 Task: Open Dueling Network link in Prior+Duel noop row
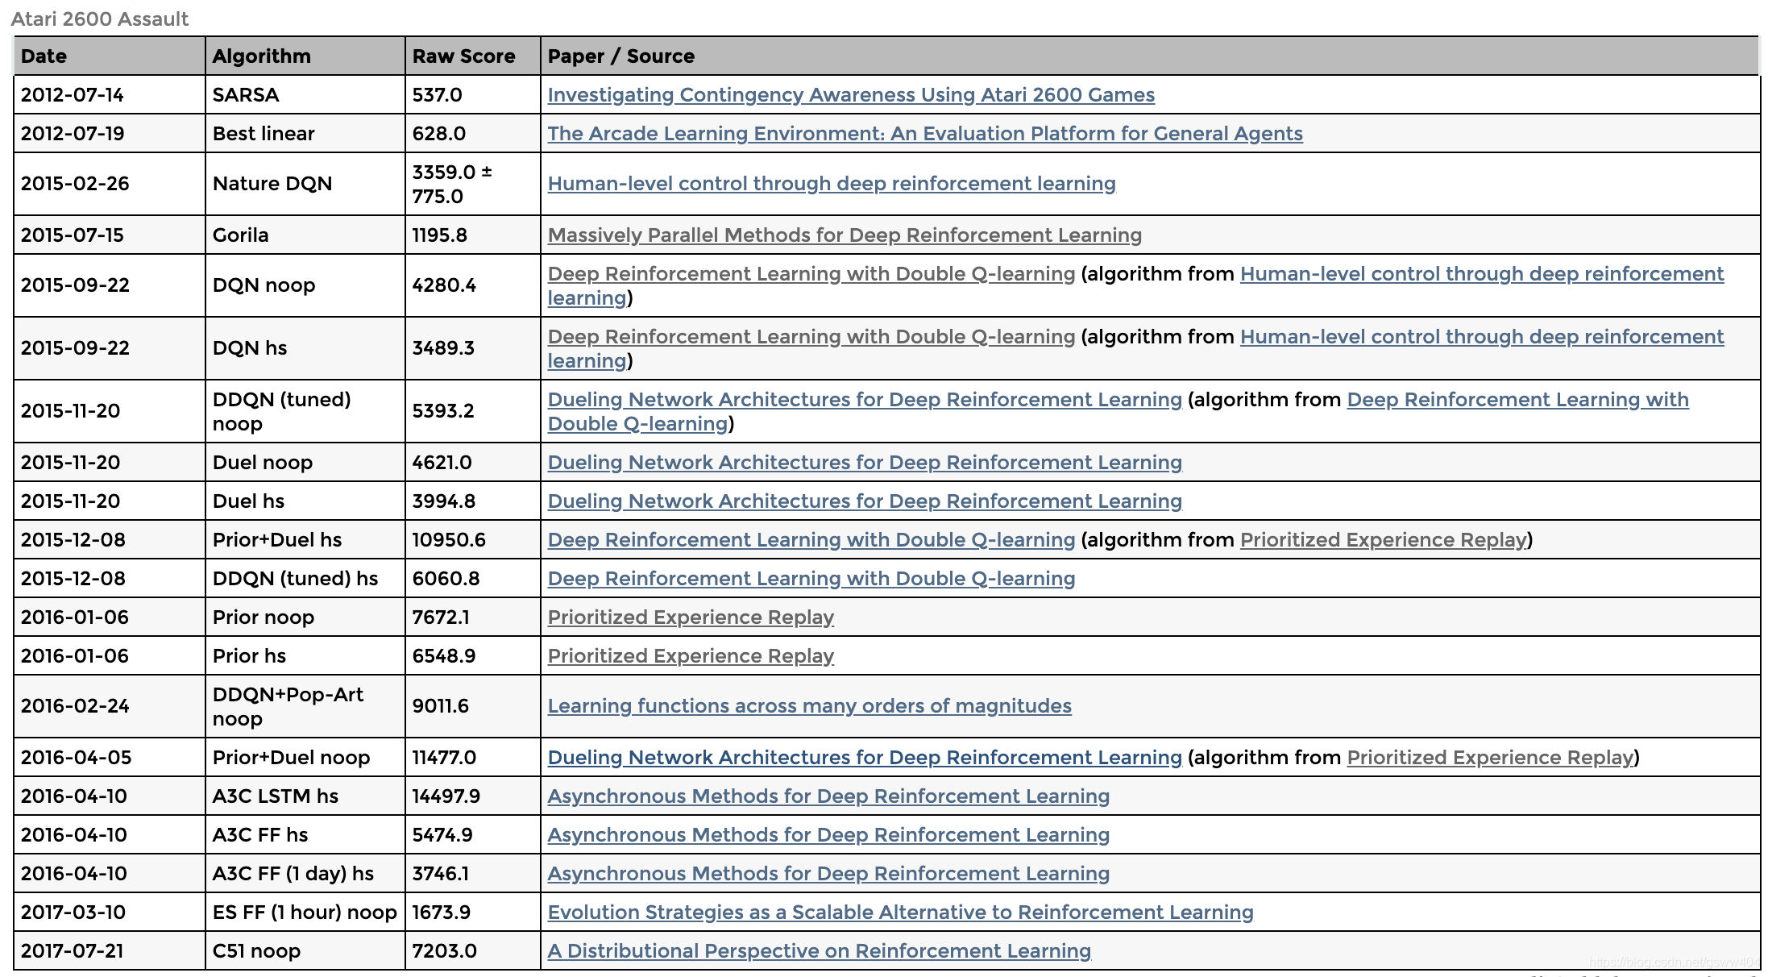pos(865,758)
